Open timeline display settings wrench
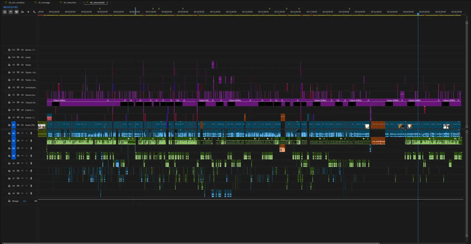The image size is (471, 244). coord(34,12)
